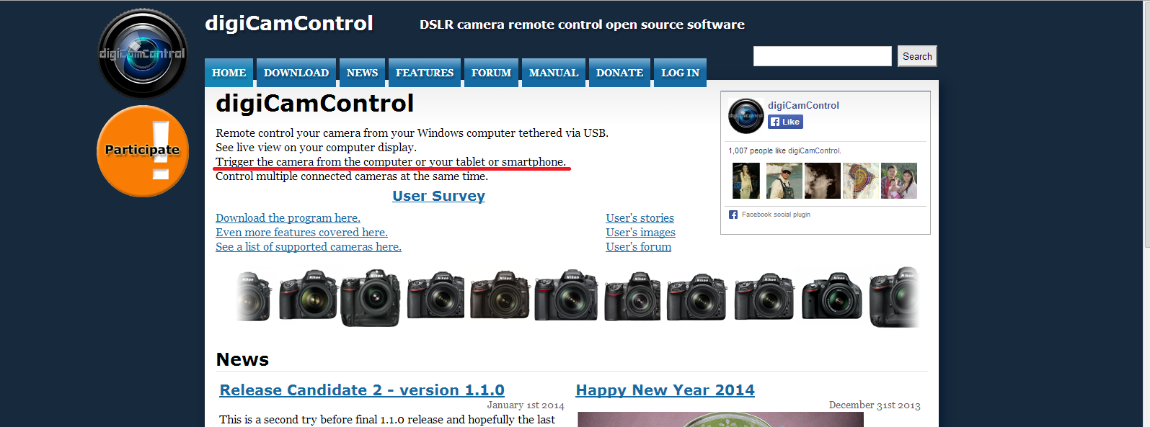Go to the FEATURES tab

coord(425,73)
